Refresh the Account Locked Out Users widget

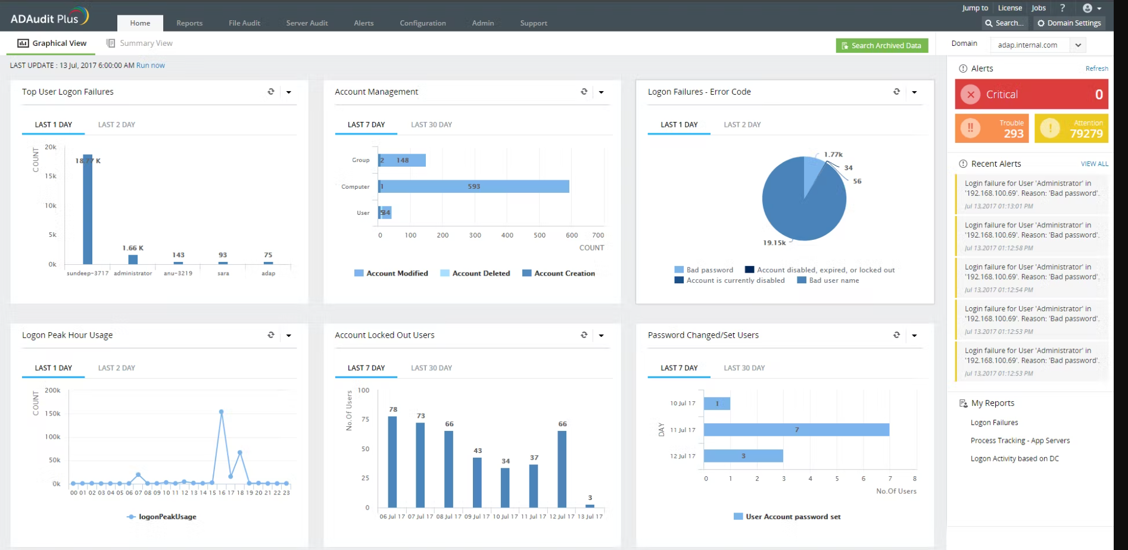pyautogui.click(x=584, y=335)
